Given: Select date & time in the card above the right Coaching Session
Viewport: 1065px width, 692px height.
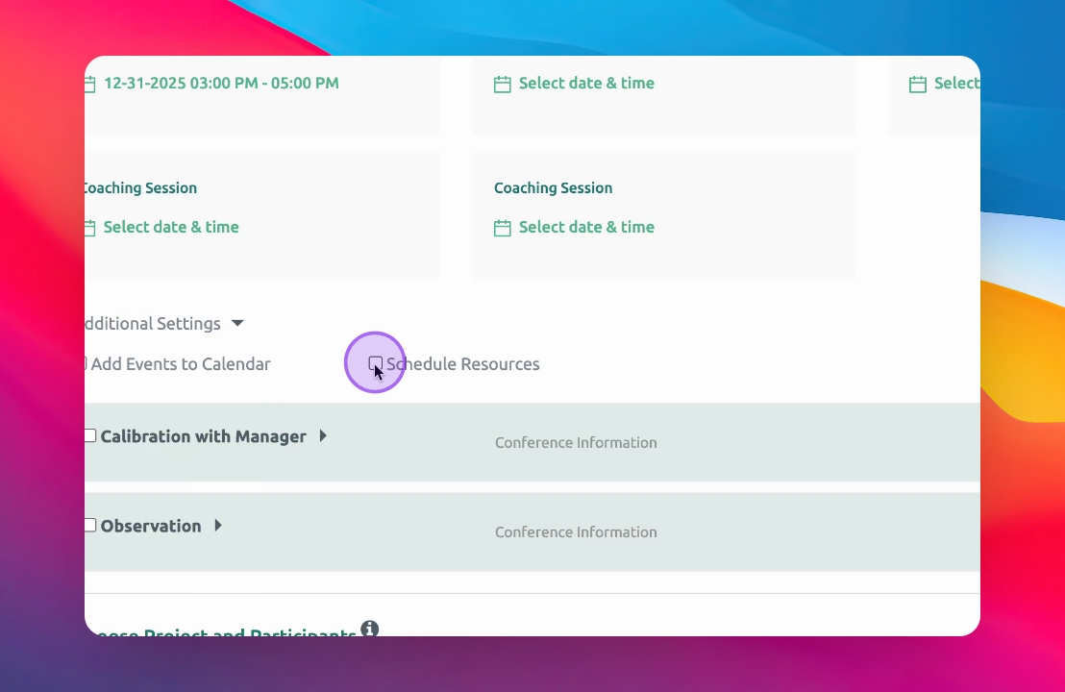Looking at the screenshot, I should [587, 84].
